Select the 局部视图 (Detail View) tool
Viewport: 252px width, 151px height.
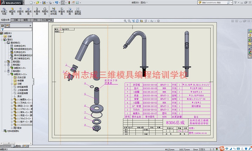coord(45,11)
